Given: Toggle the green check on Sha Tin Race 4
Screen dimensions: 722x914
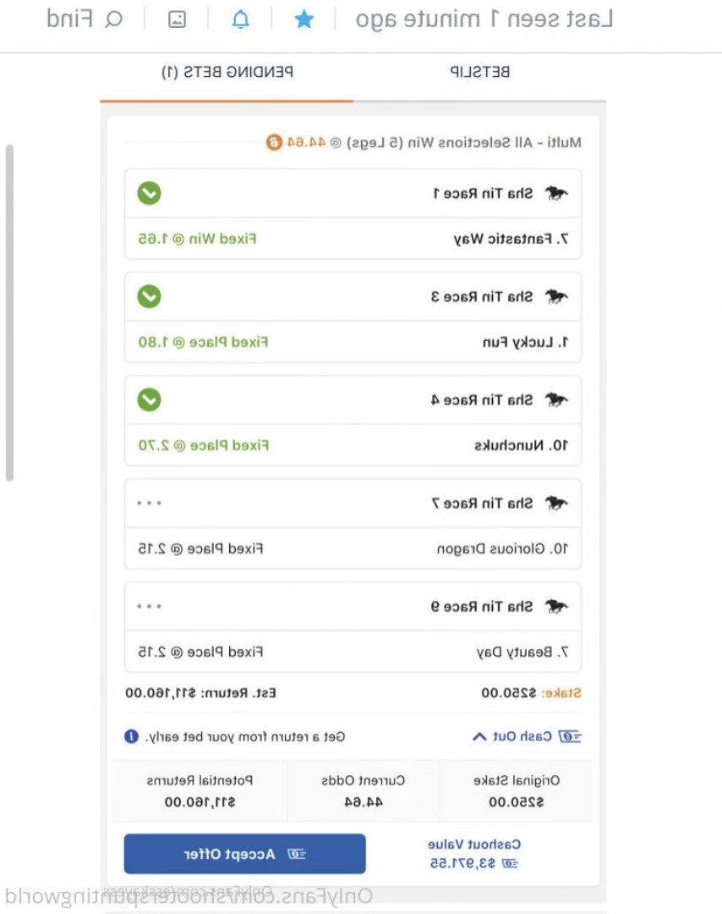Looking at the screenshot, I should click(x=149, y=399).
